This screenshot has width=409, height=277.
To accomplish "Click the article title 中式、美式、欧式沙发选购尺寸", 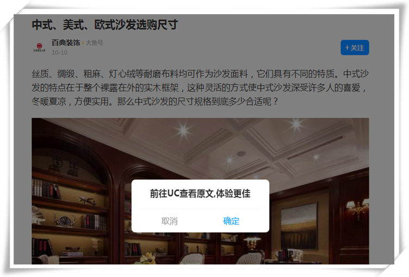I will coord(105,25).
